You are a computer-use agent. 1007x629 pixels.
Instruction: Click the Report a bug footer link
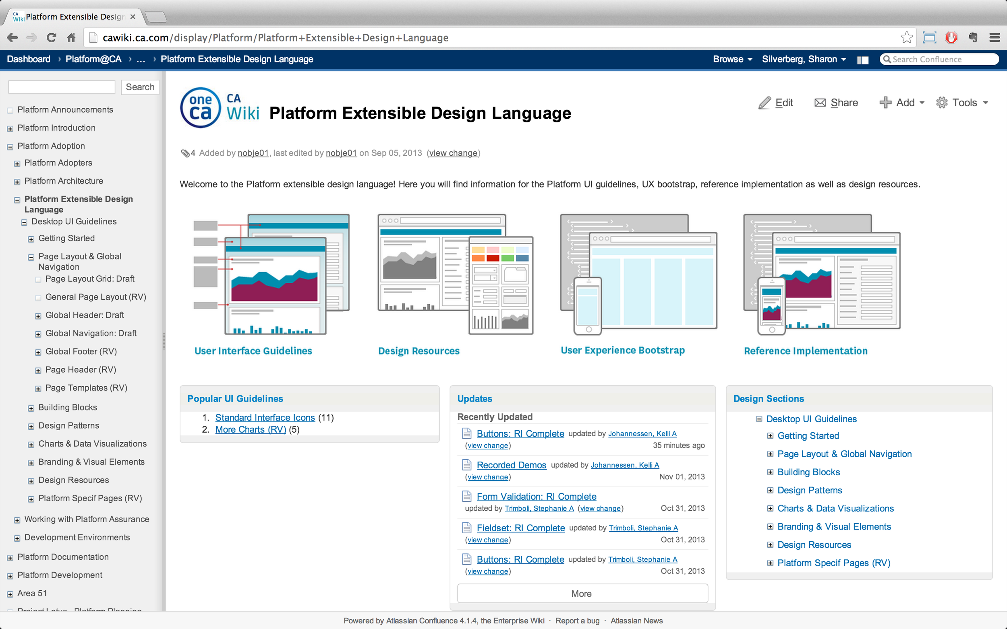pyautogui.click(x=577, y=620)
